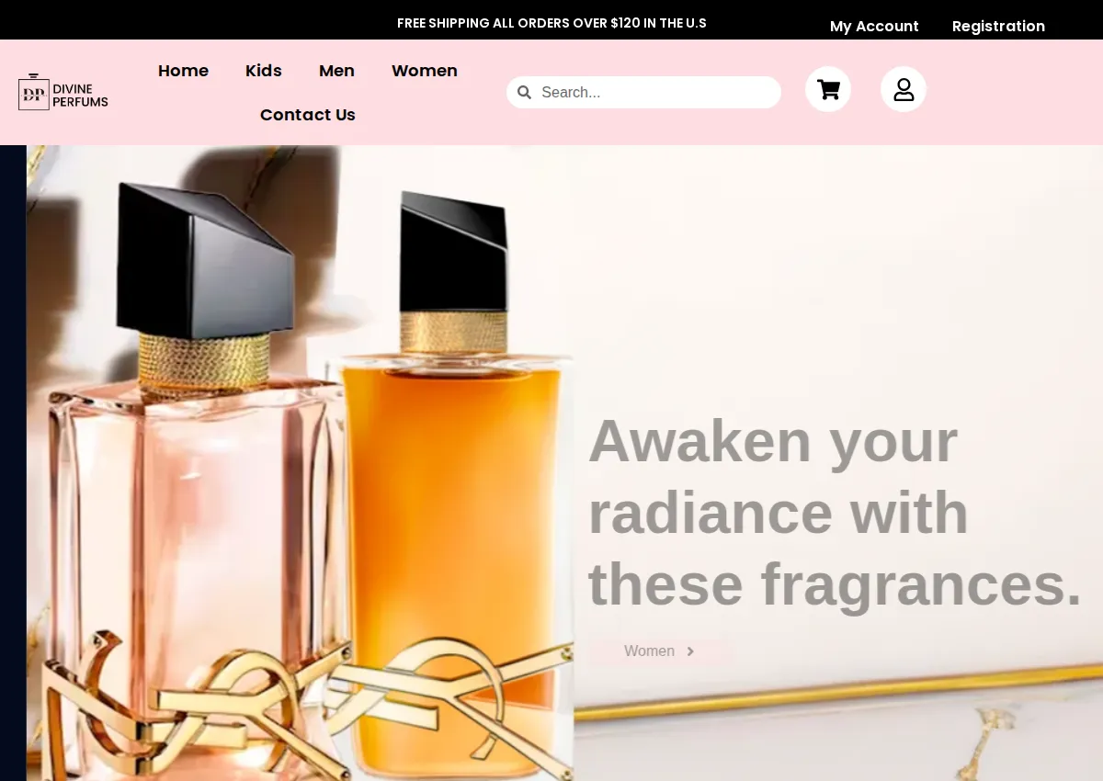Open the Contact Us page
This screenshot has width=1103, height=781.
308,115
